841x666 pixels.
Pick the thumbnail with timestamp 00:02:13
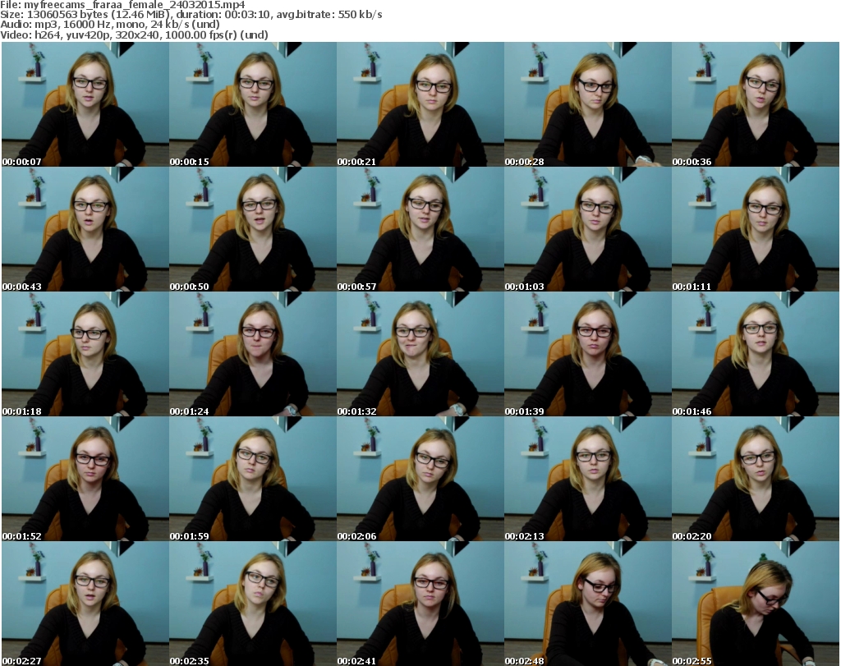pyautogui.click(x=588, y=479)
